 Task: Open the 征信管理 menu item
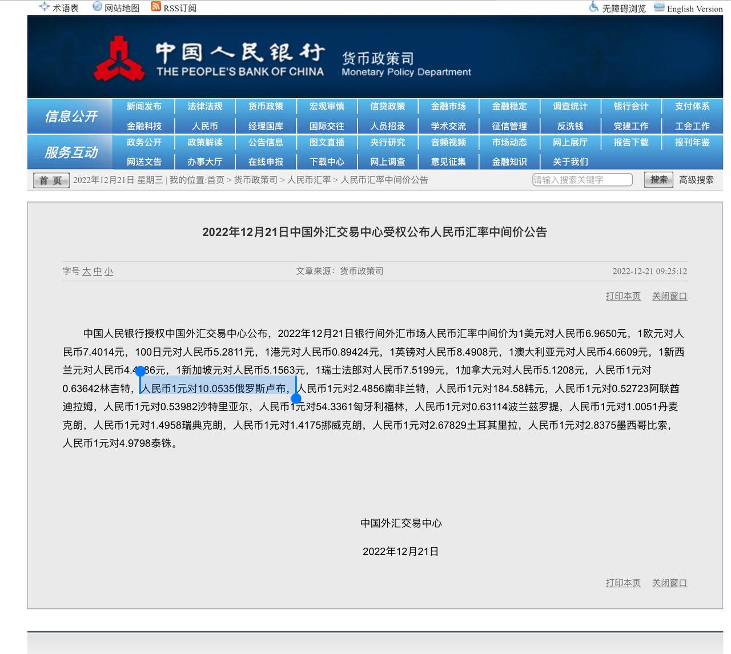coord(509,126)
